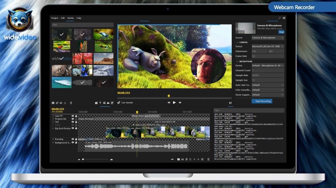Stop the camera preview with Stop button
336x188 pixels.
point(281,32)
